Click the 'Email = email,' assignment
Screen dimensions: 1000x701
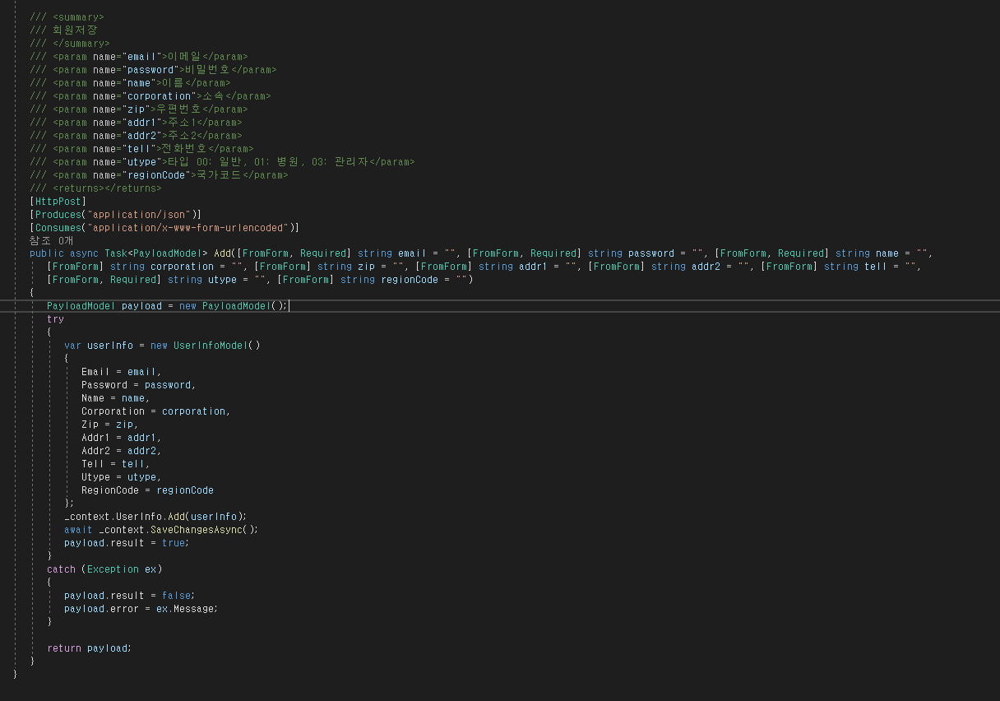(x=121, y=372)
